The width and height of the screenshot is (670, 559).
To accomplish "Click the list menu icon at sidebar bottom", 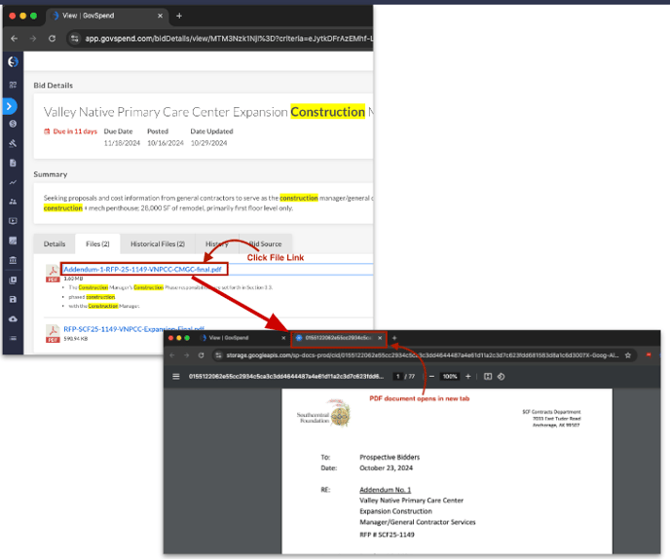I will (x=13, y=338).
